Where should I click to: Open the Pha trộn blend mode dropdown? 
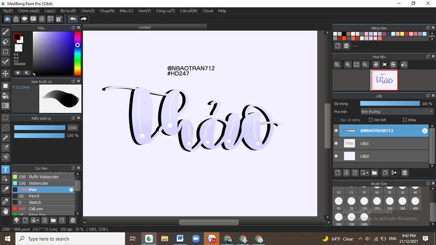(x=397, y=112)
